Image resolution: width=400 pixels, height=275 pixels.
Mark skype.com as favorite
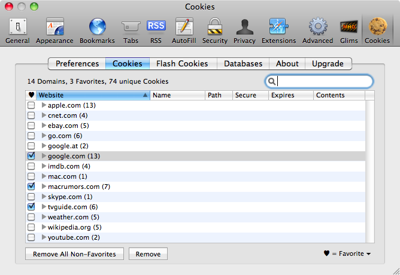pos(31,197)
